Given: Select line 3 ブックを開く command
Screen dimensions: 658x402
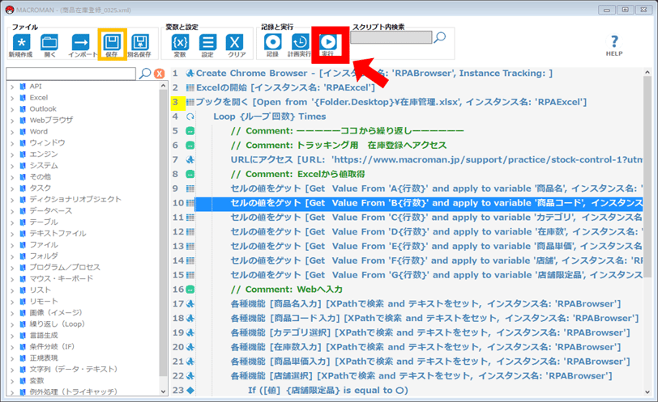Looking at the screenshot, I should (391, 102).
